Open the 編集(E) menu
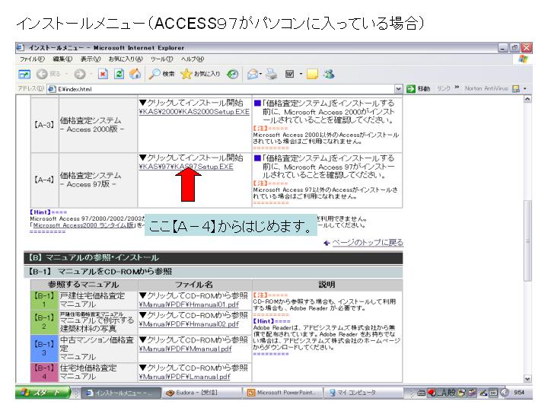The width and height of the screenshot is (548, 411). [x=62, y=59]
